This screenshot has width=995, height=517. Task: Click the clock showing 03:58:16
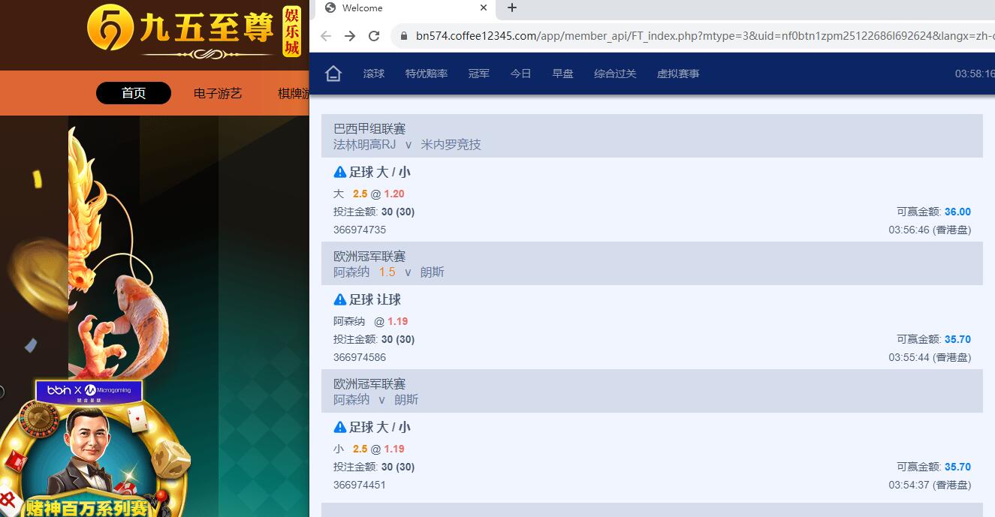(975, 74)
